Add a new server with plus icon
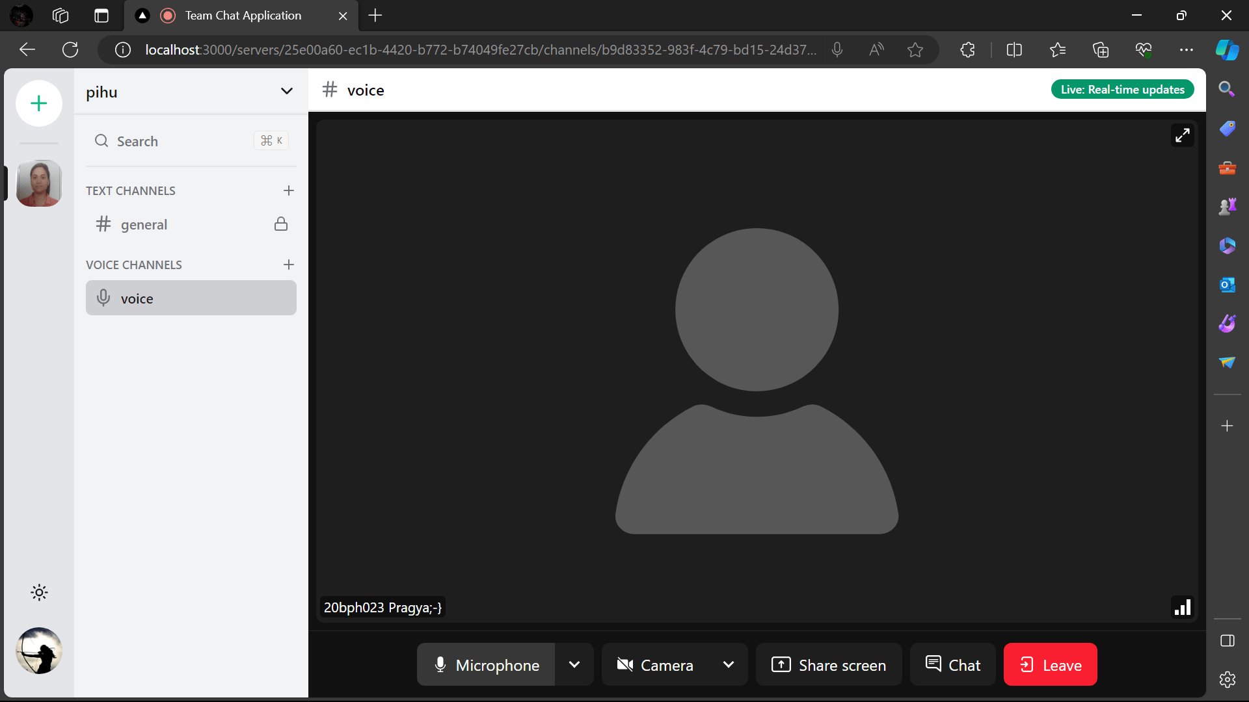This screenshot has height=702, width=1249. [39, 103]
